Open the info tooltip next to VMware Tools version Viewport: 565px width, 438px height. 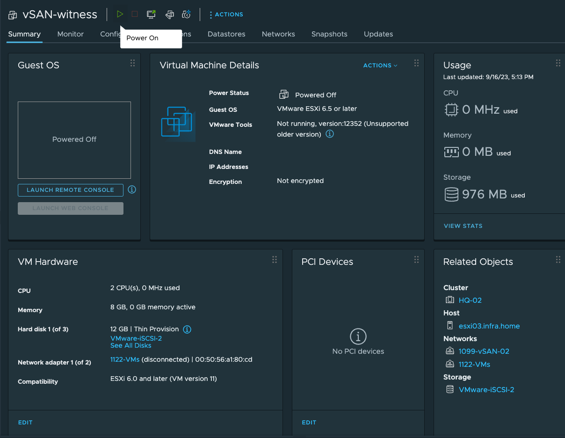coord(330,134)
